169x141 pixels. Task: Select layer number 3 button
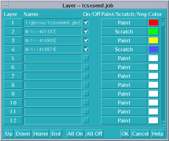point(13,40)
